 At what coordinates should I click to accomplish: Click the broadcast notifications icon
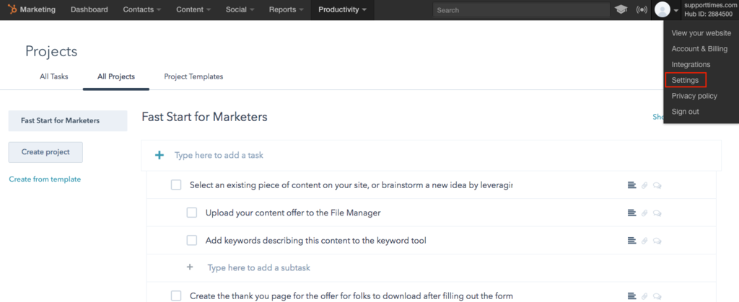(642, 9)
